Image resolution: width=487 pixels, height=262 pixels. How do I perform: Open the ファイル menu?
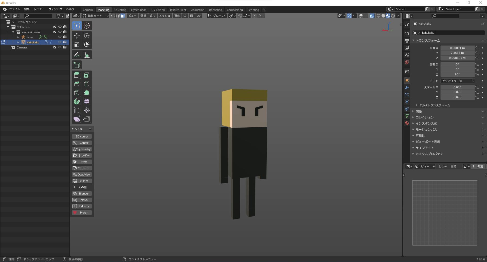14,9
